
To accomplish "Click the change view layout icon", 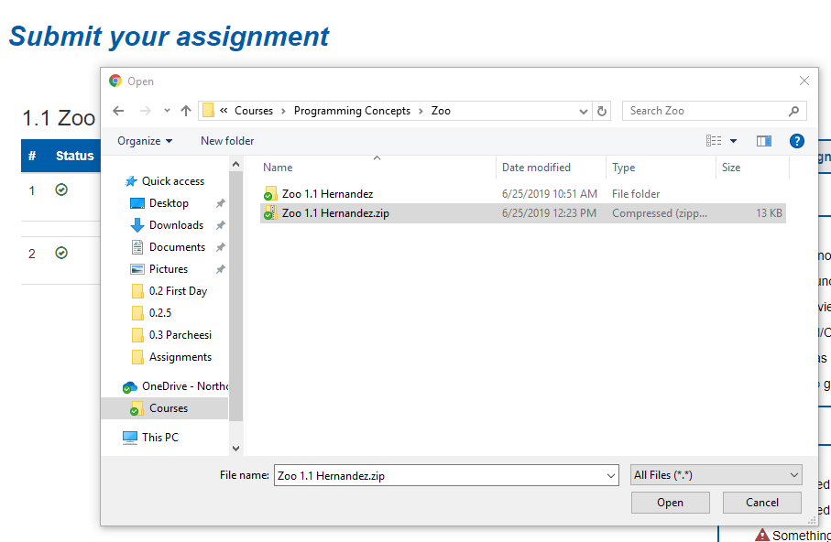I will pyautogui.click(x=715, y=141).
